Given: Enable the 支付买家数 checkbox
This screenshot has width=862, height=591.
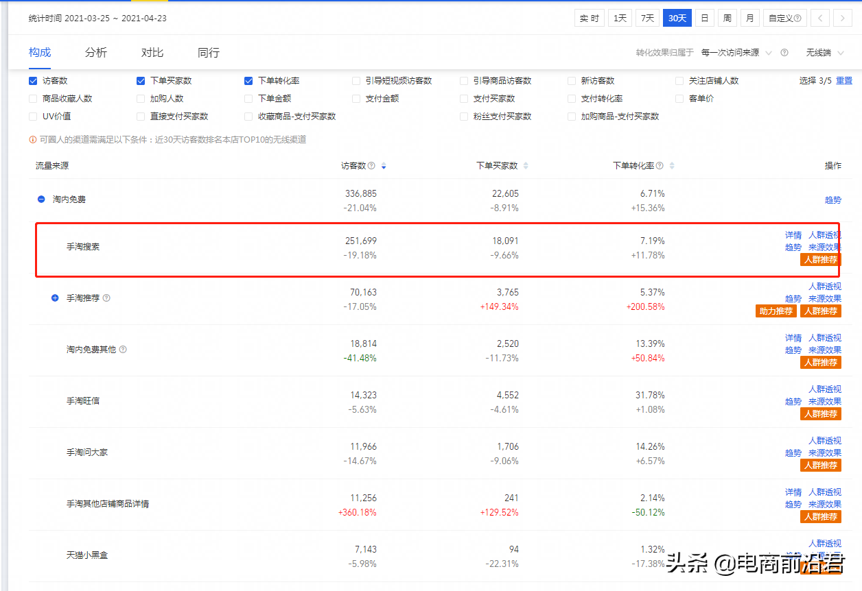Looking at the screenshot, I should pyautogui.click(x=464, y=99).
